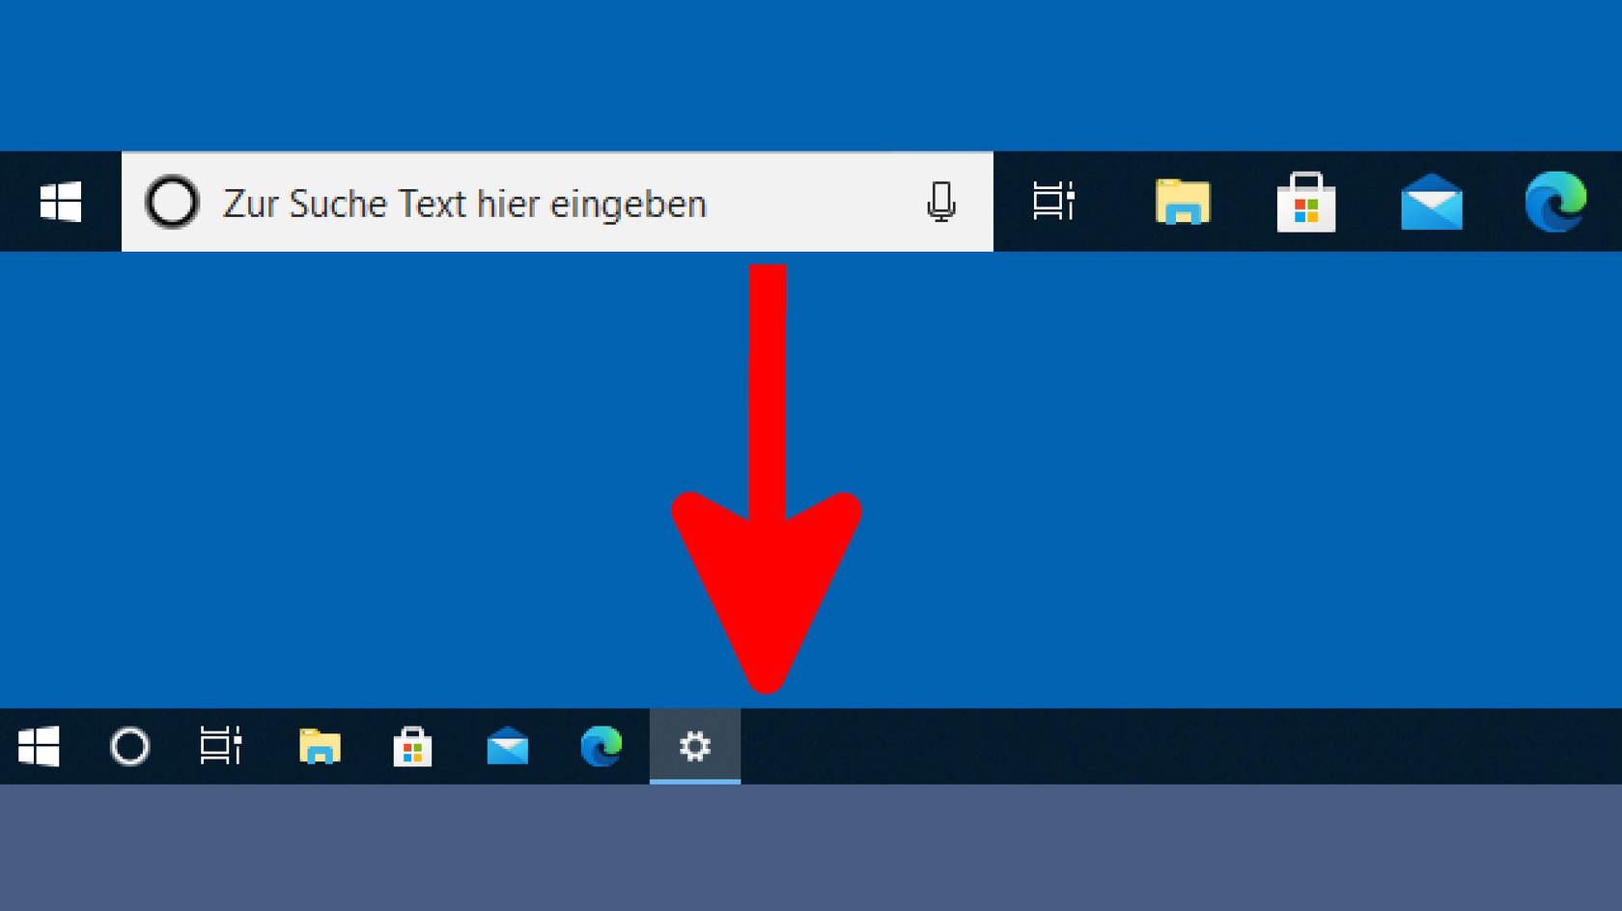The height and width of the screenshot is (911, 1622).
Task: Open Microsoft Store from the large upper taskbar
Action: (x=1306, y=202)
